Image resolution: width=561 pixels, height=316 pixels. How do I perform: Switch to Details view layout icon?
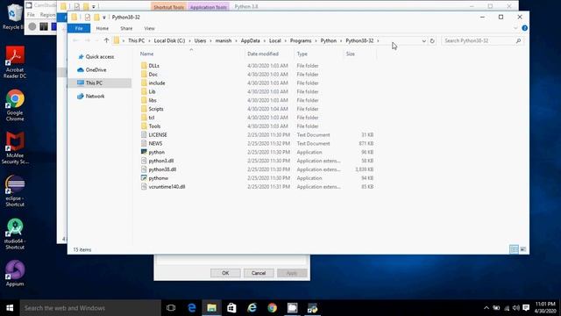pyautogui.click(x=514, y=249)
